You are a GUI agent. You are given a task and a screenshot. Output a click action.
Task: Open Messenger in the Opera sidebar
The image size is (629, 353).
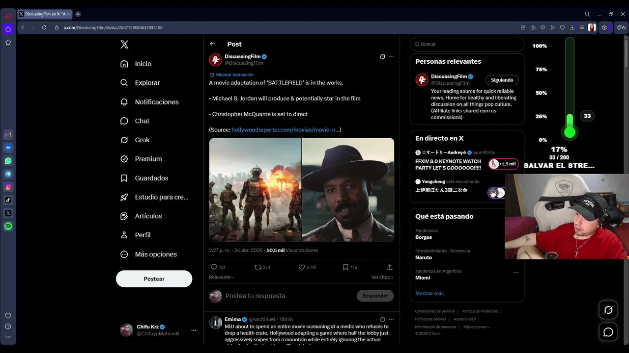click(x=8, y=148)
